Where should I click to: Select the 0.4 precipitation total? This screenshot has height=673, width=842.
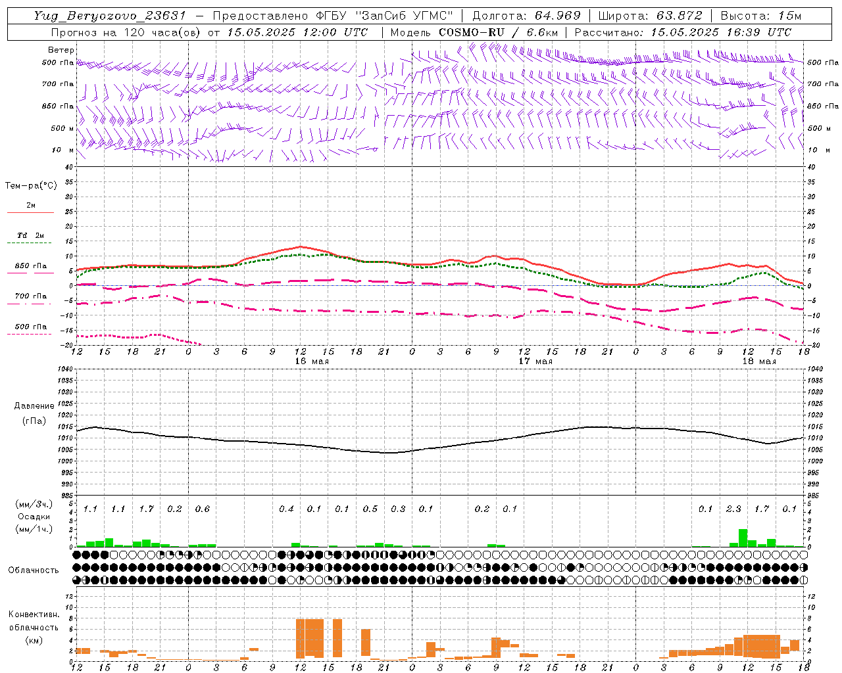tap(286, 509)
